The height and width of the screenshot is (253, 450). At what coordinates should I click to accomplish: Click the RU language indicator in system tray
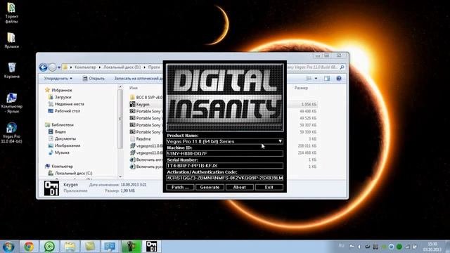pyautogui.click(x=341, y=246)
